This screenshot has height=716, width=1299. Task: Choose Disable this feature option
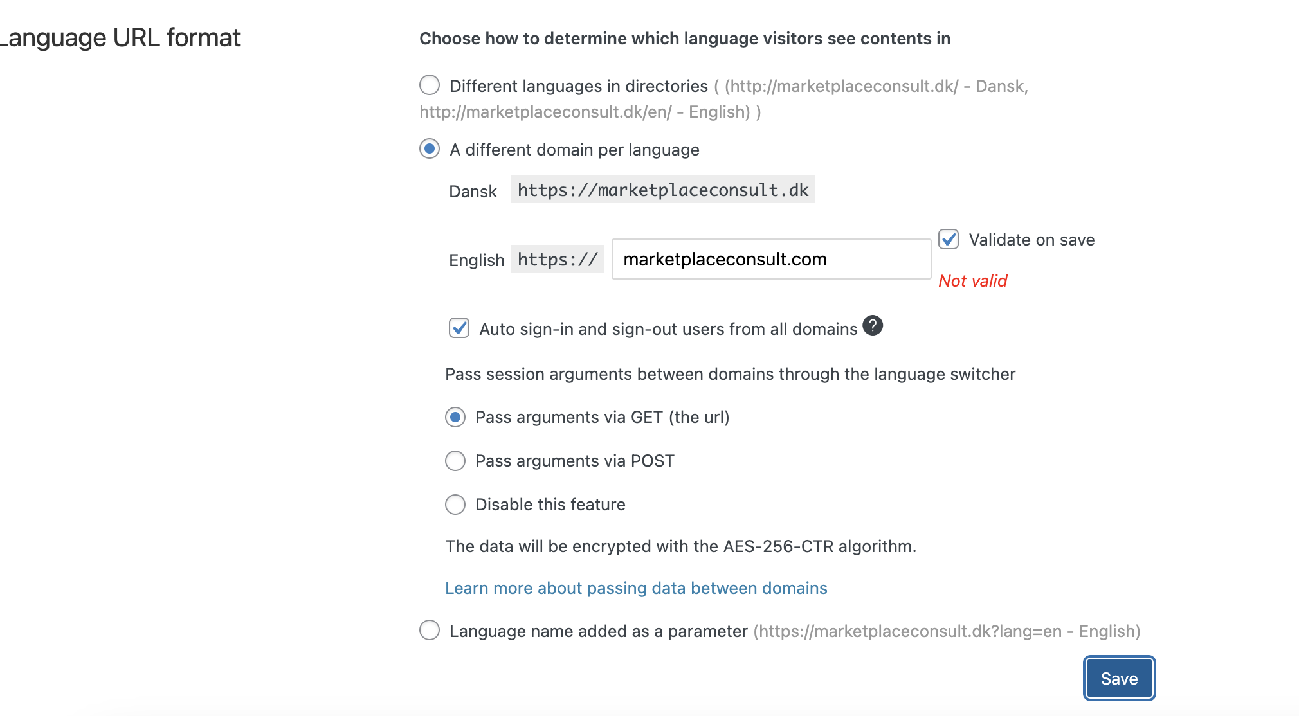[455, 505]
